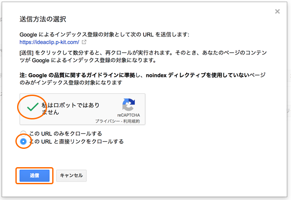Click the 私はロボットではありません label text
This screenshot has width=291, height=200.
[70, 109]
